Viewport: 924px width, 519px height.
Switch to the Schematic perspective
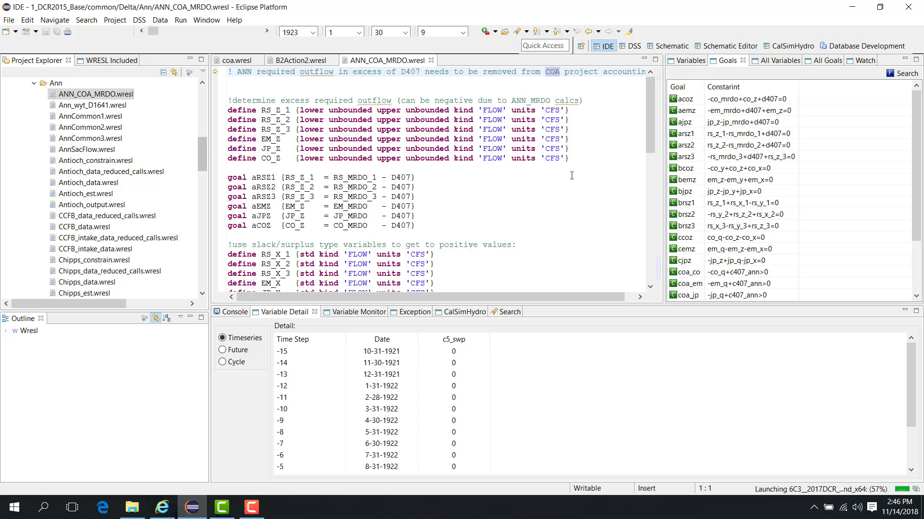pos(667,46)
